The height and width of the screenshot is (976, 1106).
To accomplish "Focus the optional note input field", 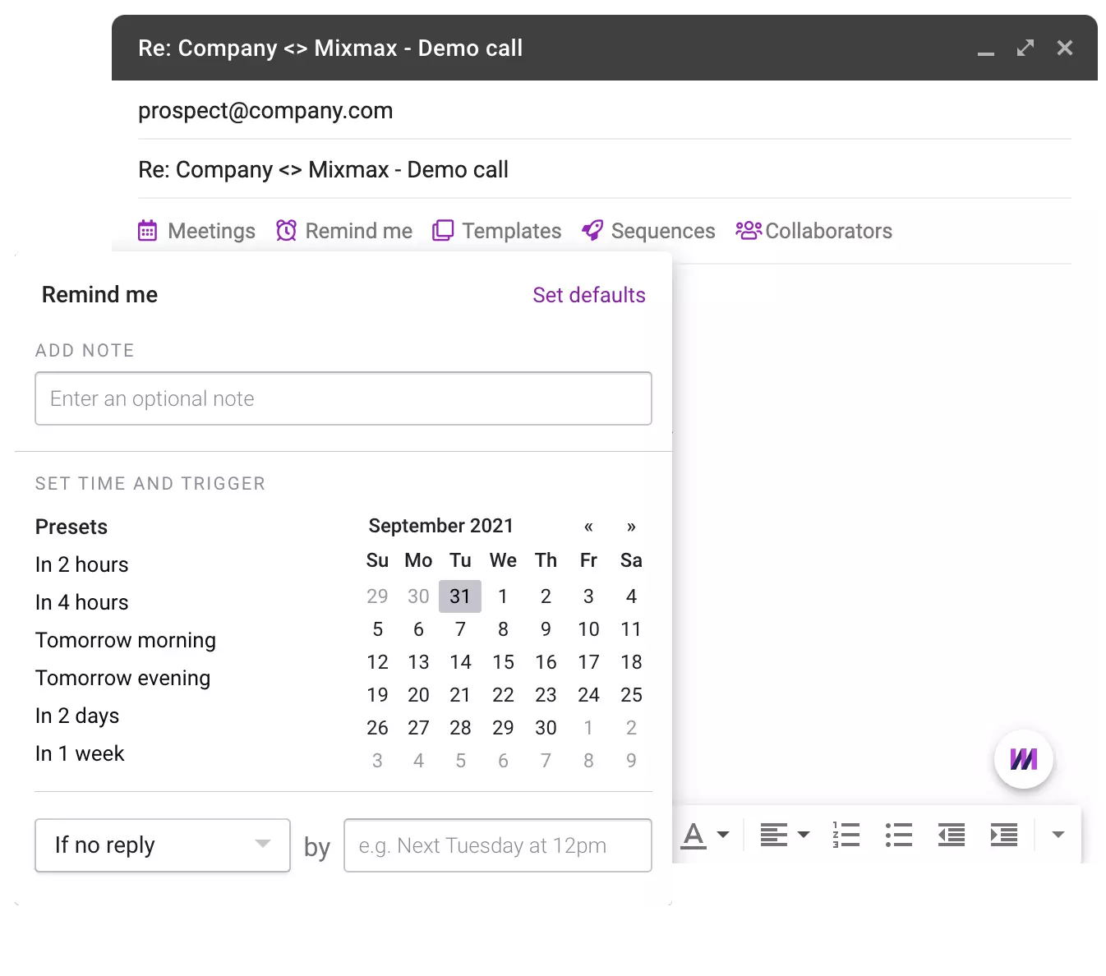I will [343, 398].
